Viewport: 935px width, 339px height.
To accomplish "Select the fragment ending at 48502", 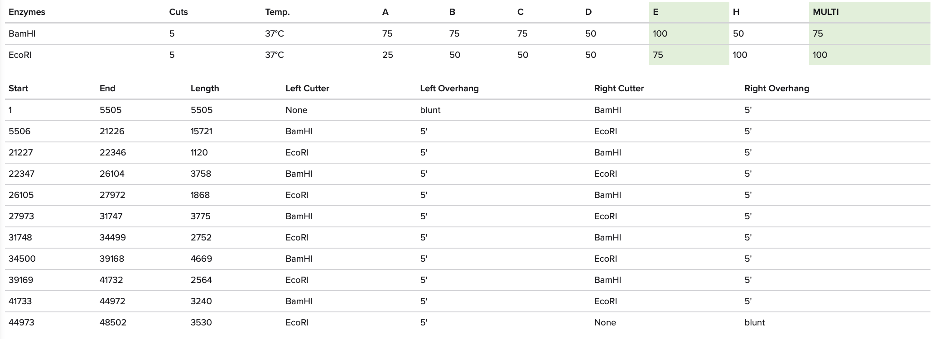I will [x=113, y=322].
